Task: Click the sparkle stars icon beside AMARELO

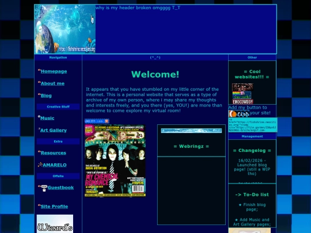Action: 40,165
